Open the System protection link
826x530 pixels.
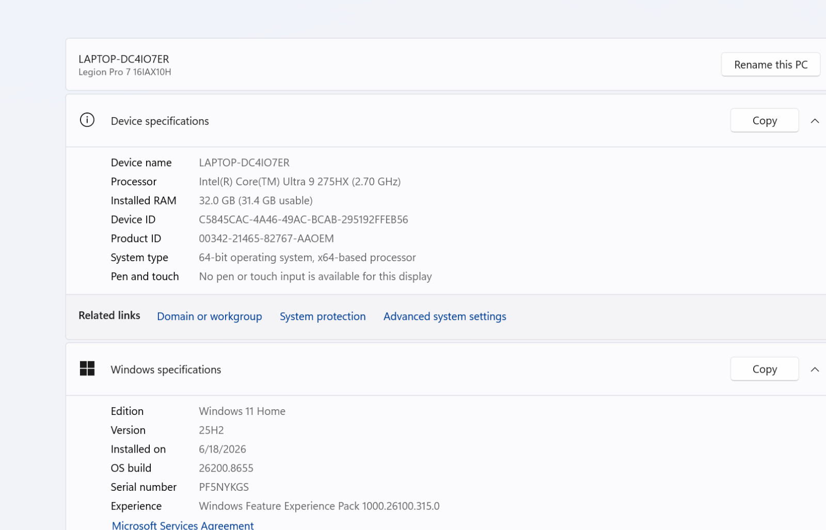pos(323,316)
